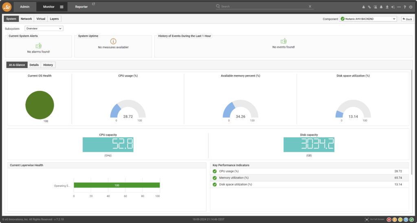Click the green normal status icon
The image size is (417, 223).
click(411, 220)
